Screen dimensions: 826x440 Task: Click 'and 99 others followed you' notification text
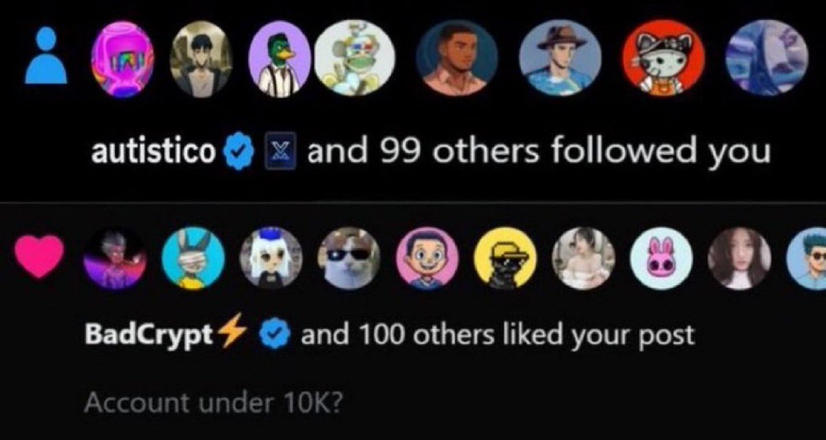[539, 152]
